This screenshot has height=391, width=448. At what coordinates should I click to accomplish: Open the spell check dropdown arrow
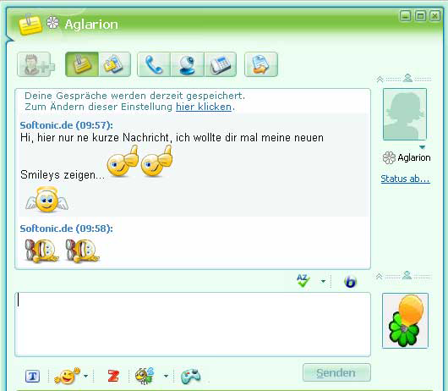click(x=323, y=281)
